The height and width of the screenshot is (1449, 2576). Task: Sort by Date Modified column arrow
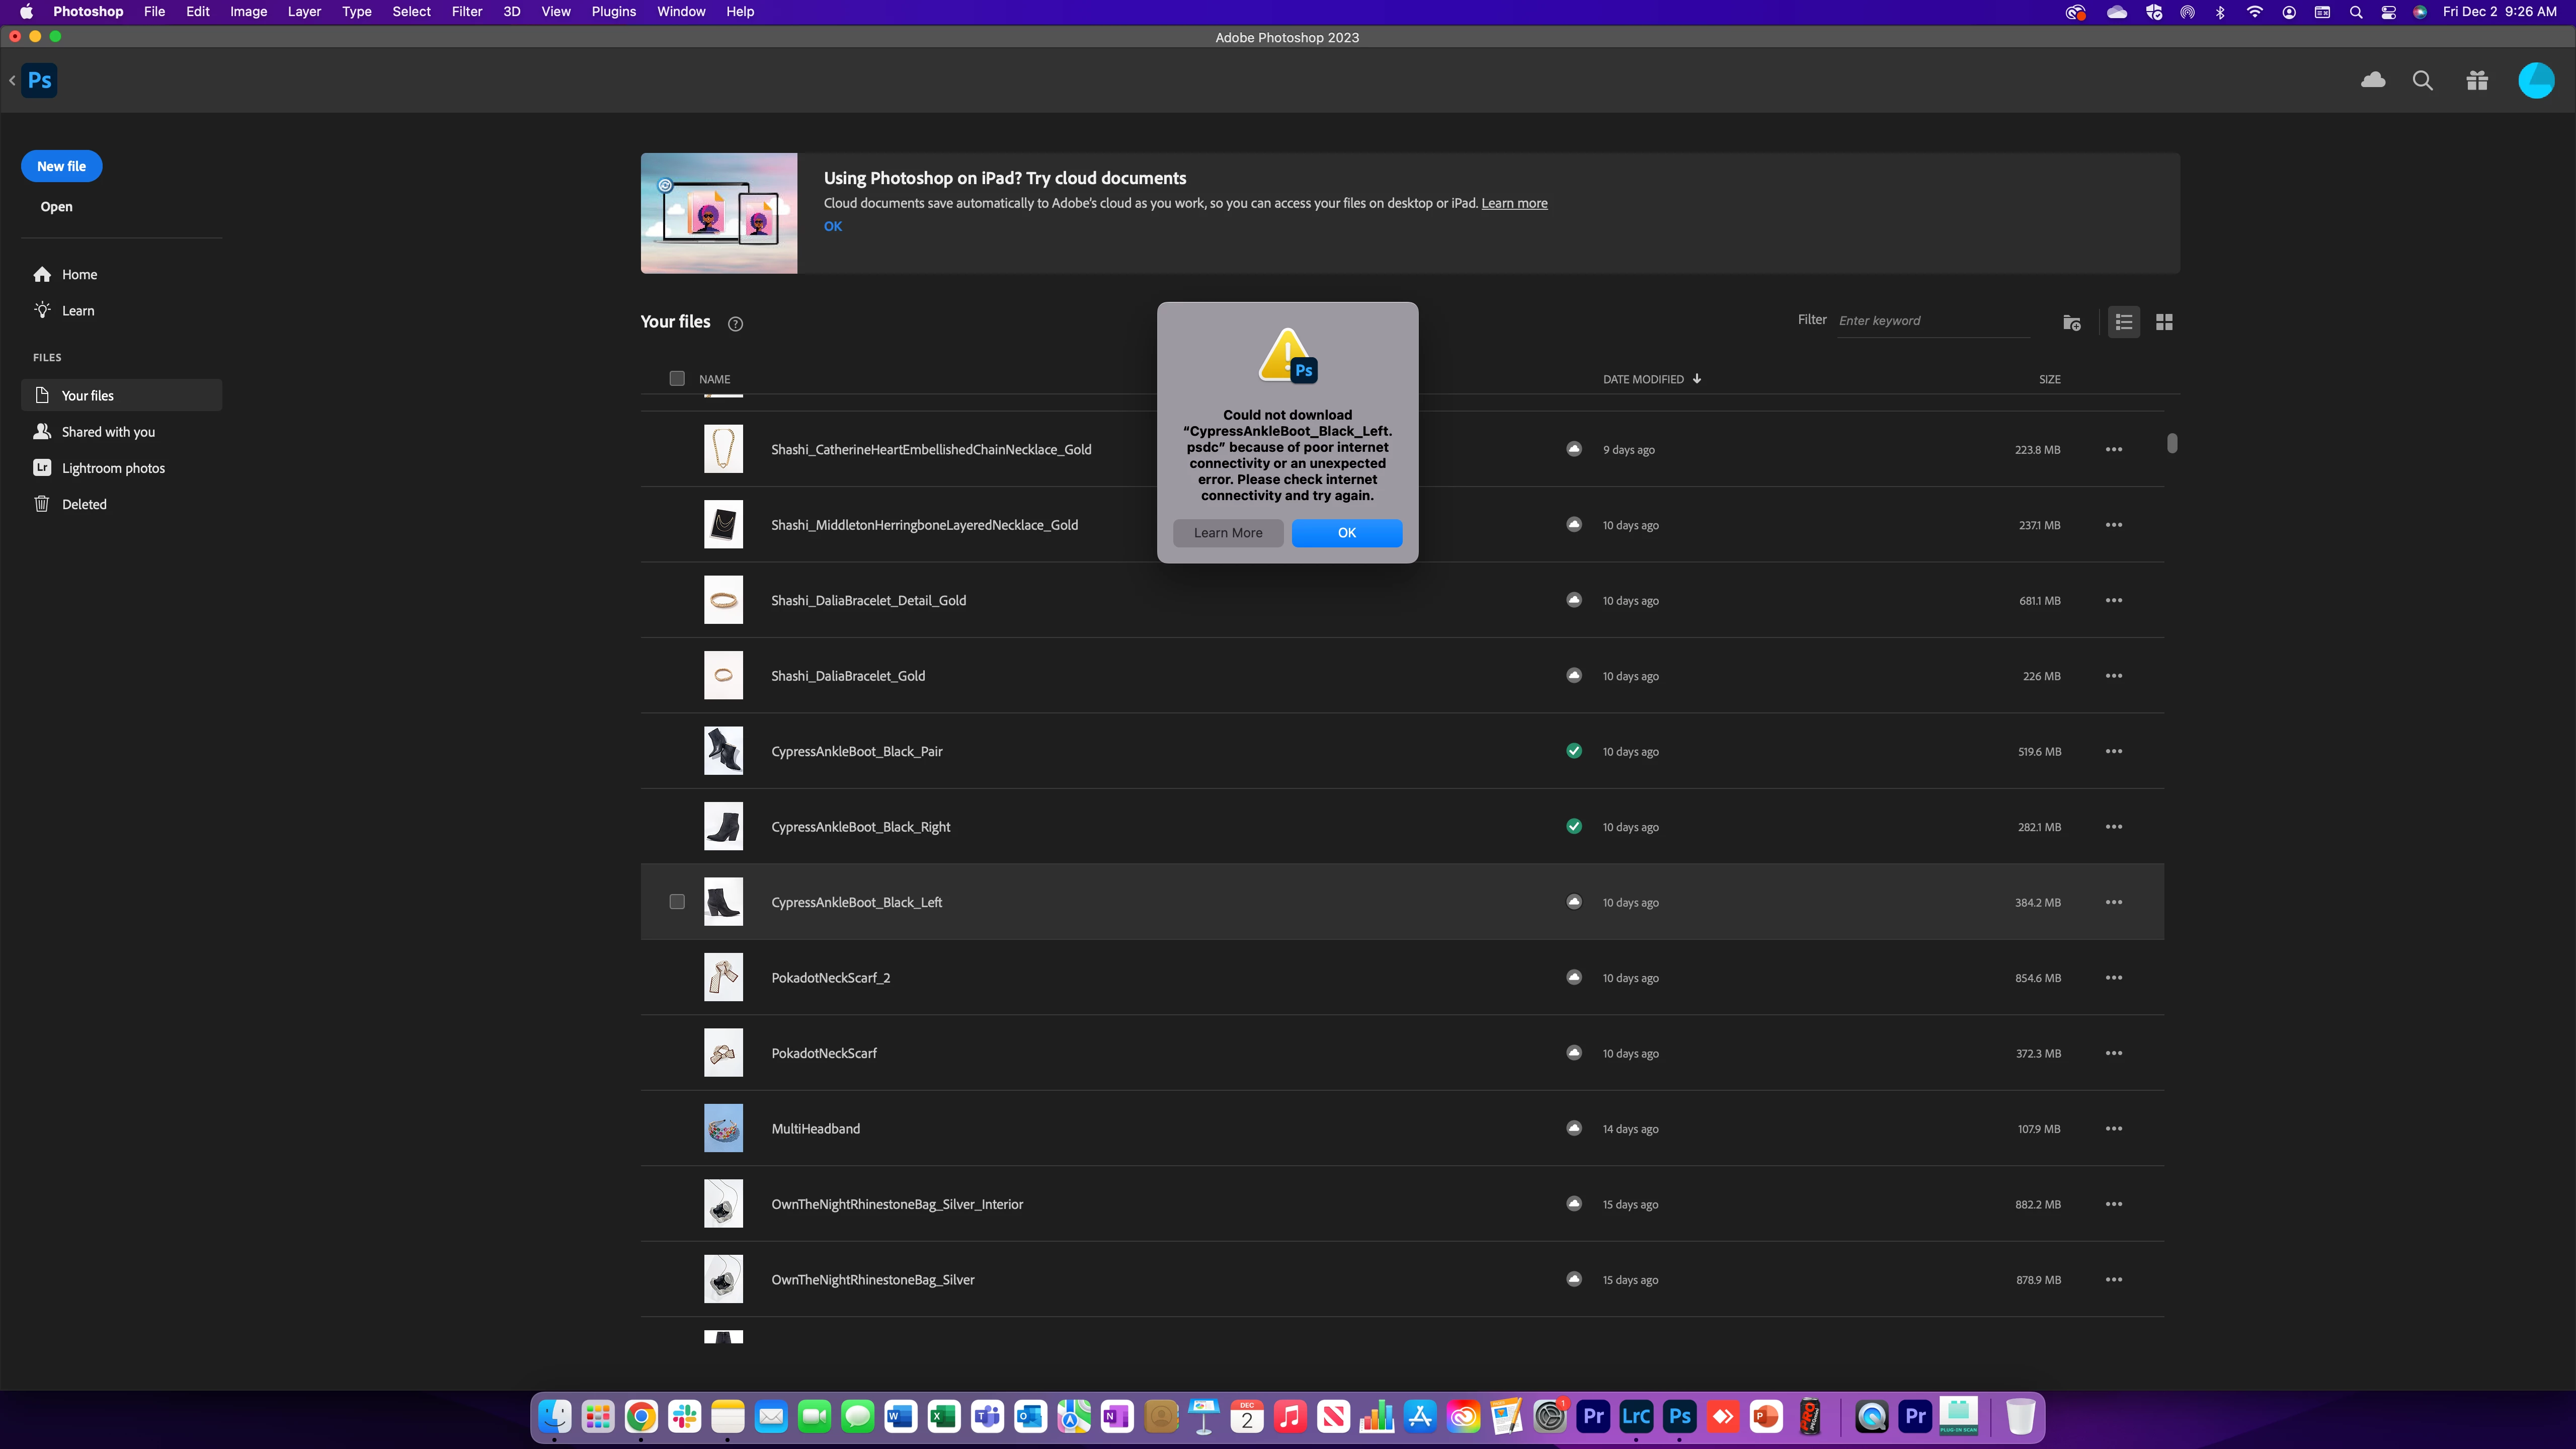[1697, 379]
